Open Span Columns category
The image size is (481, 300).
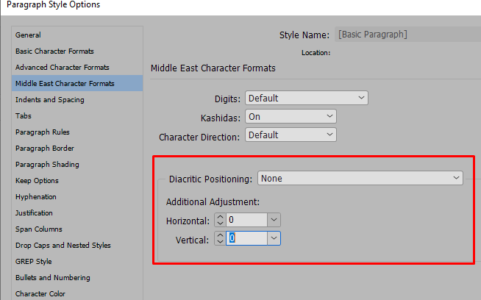77,229
